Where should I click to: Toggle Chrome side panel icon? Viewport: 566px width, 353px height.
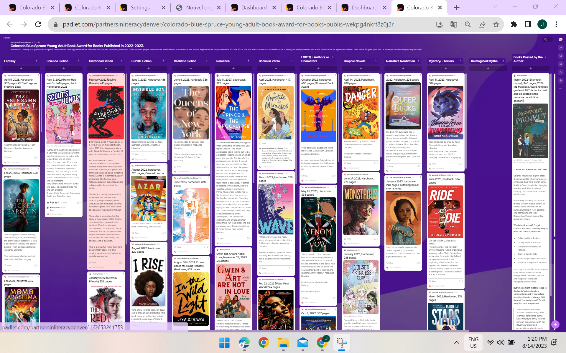click(x=528, y=24)
